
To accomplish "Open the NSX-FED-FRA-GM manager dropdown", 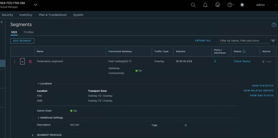I will tap(35, 5).
